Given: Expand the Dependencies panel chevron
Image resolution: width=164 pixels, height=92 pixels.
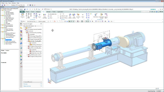Looking at the screenshot, I should [x=41, y=86].
